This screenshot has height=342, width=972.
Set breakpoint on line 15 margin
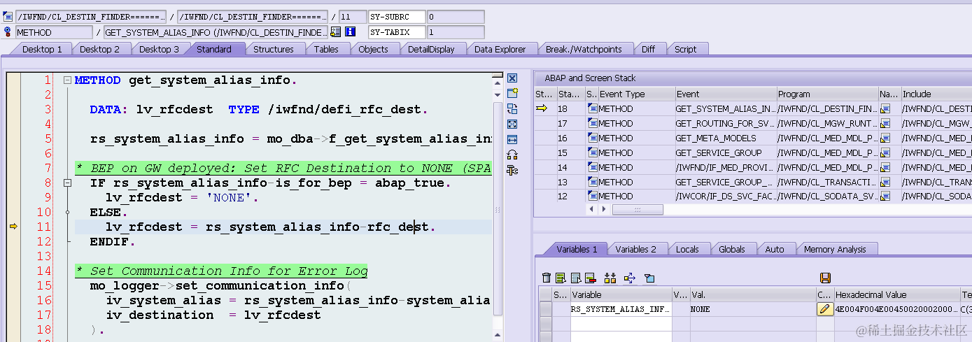pyautogui.click(x=13, y=285)
